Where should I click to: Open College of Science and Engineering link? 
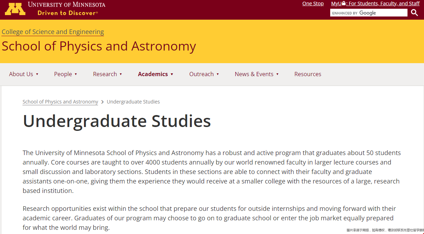tap(53, 32)
